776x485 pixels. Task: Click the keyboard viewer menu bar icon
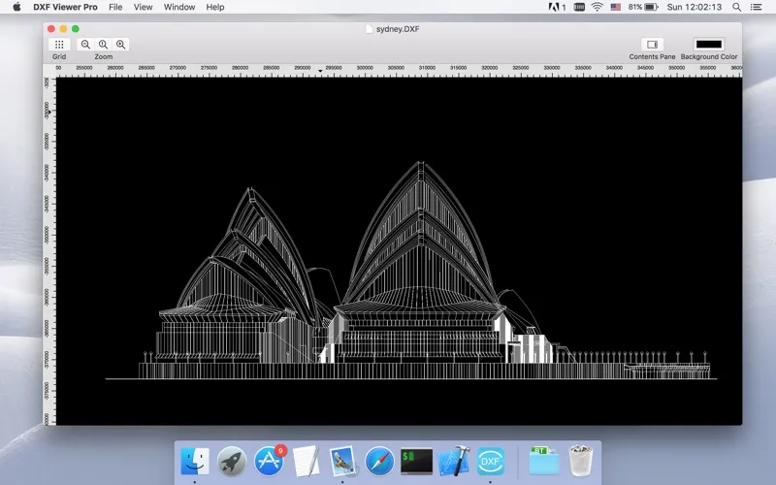(579, 7)
